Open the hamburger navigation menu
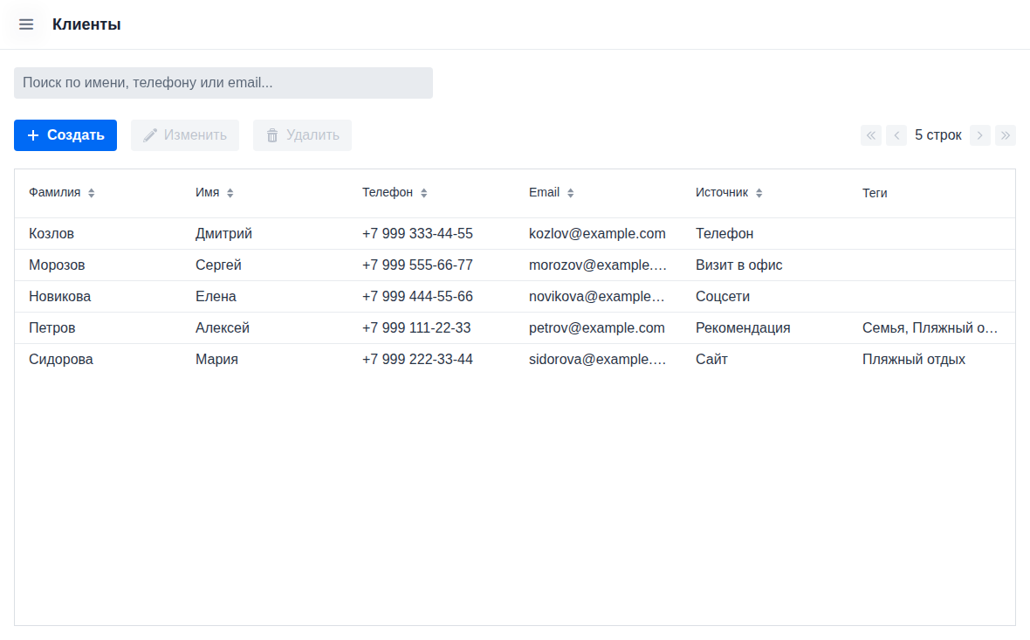1030x640 pixels. point(26,24)
